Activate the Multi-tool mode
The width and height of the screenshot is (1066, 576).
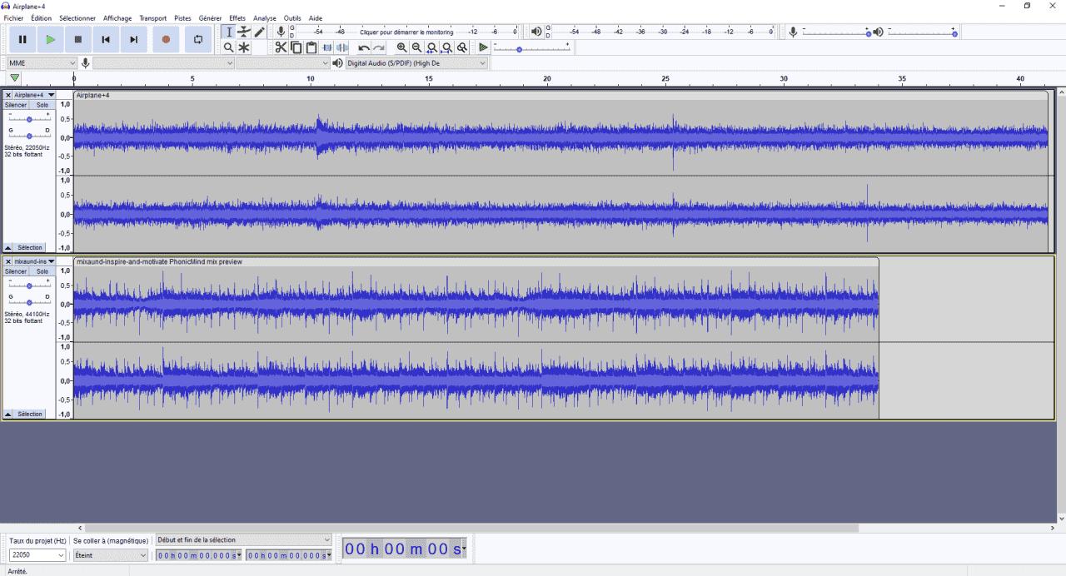243,47
